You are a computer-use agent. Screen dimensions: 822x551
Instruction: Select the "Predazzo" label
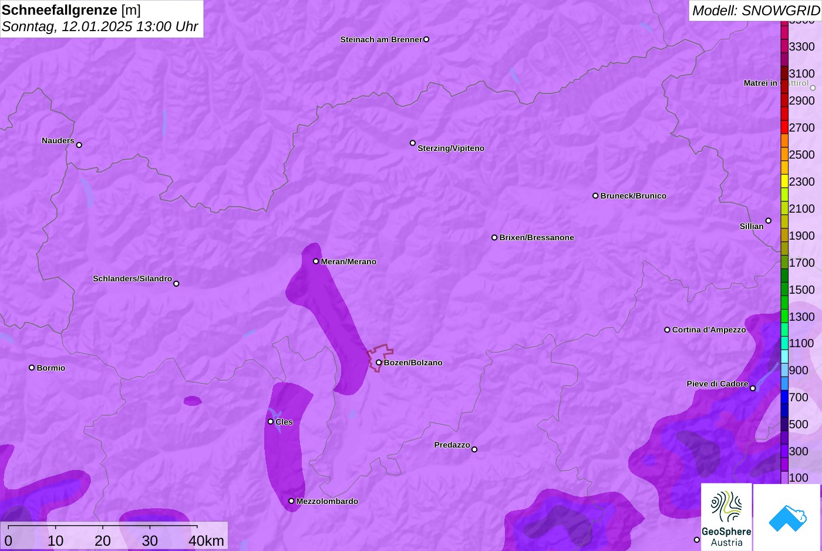coord(452,445)
